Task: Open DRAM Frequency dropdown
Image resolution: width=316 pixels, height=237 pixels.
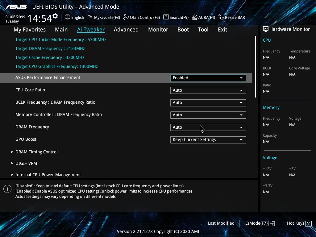Action: click(208, 127)
